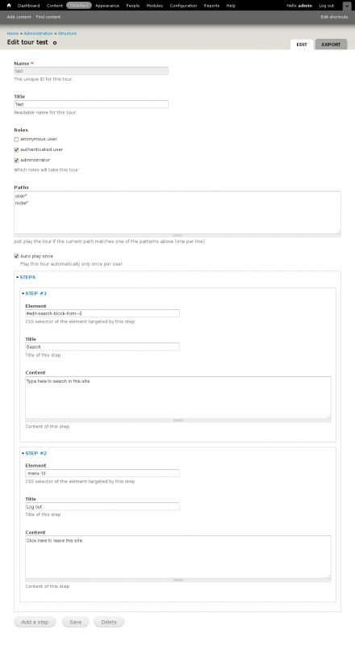The image size is (355, 646).
Task: Open the Structure menu item
Action: [78, 6]
